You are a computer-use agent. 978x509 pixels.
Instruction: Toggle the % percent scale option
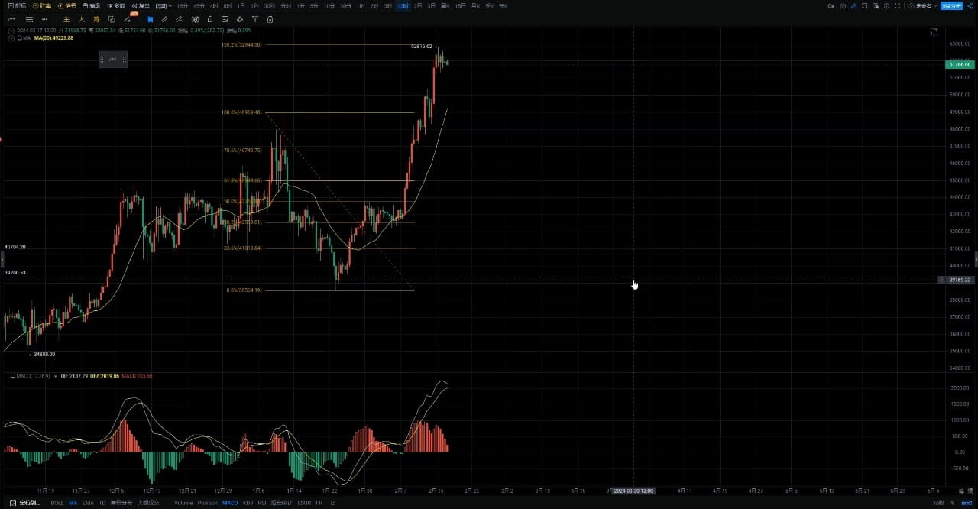coord(951,503)
